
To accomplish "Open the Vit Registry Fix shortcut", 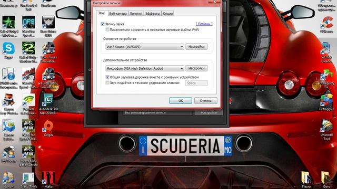I will (x=326, y=75).
